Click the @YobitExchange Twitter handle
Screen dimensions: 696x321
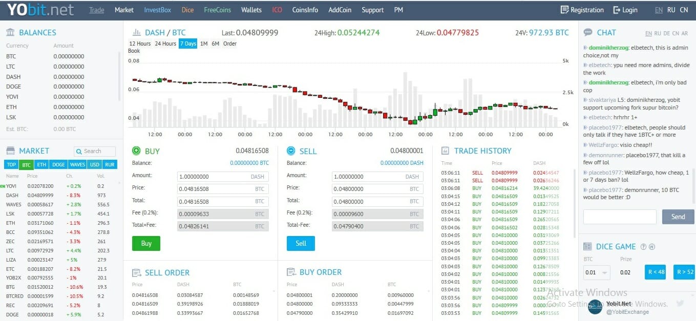(627, 312)
